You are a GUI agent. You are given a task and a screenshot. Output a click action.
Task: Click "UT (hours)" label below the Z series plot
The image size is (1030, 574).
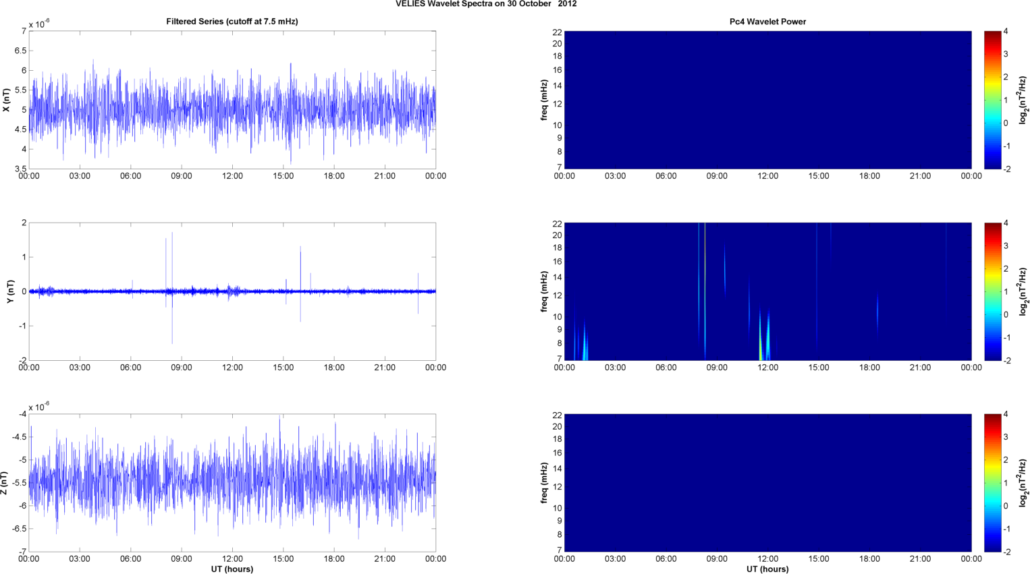pos(232,569)
